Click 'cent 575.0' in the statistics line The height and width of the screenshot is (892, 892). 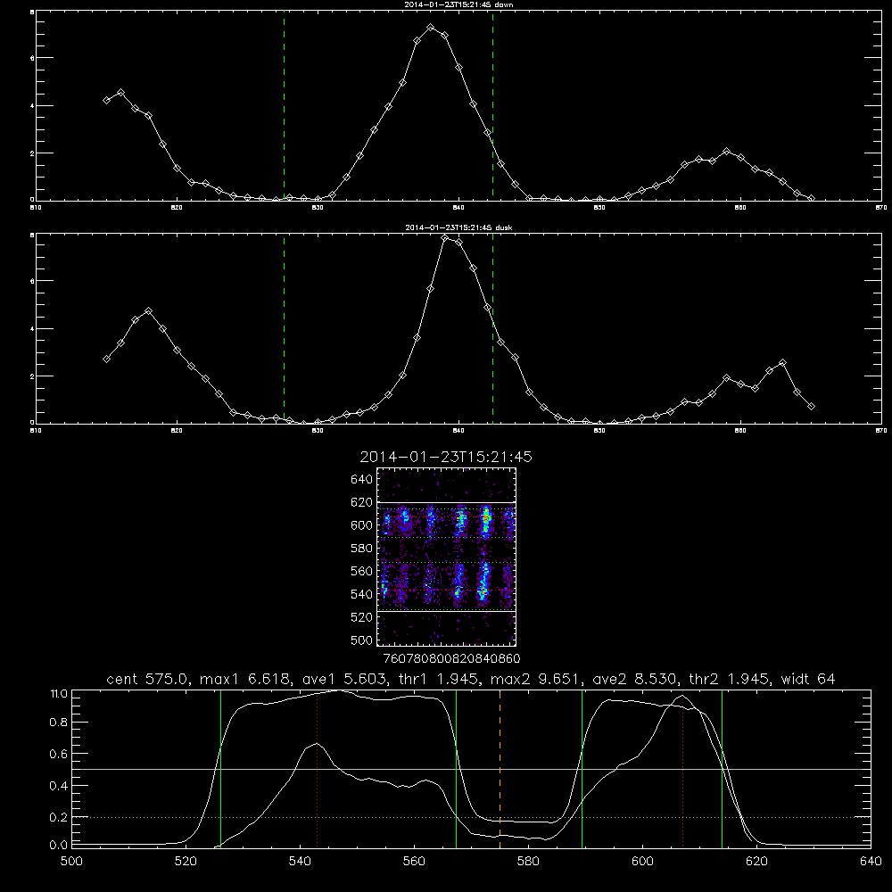click(x=148, y=679)
